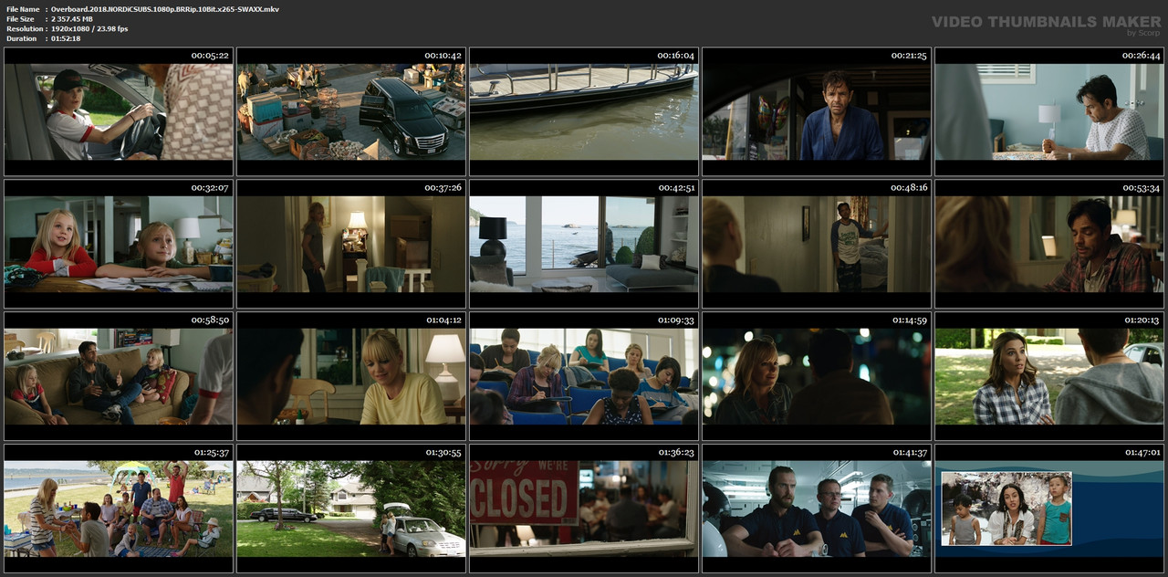Select the thumbnail at 00:21:25
This screenshot has height=577, width=1168.
817,111
